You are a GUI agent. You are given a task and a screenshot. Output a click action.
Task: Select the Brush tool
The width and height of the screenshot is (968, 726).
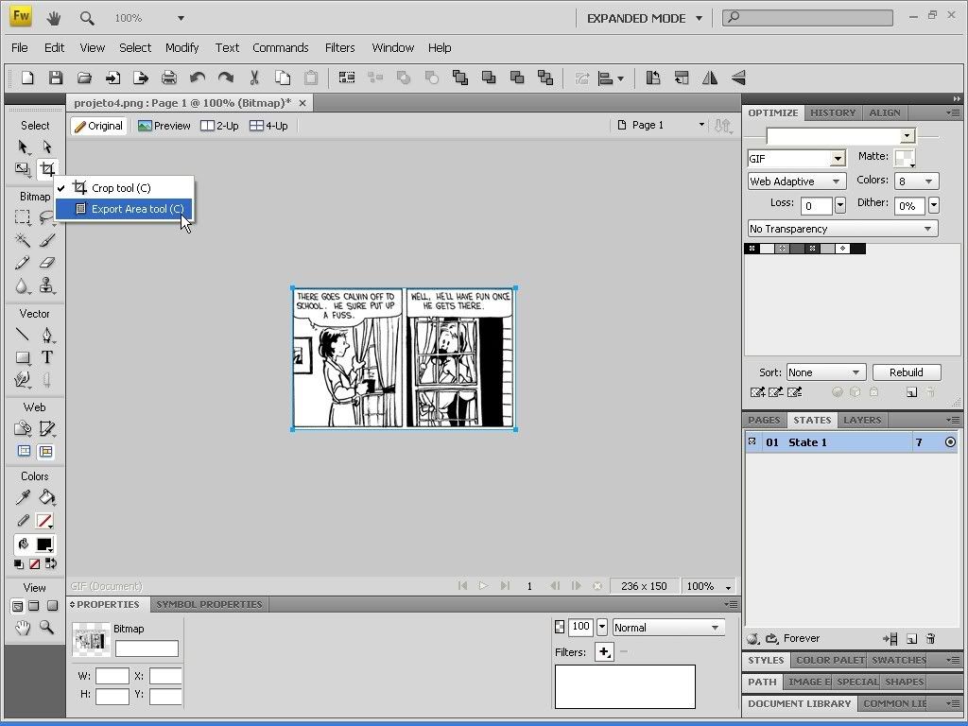47,239
